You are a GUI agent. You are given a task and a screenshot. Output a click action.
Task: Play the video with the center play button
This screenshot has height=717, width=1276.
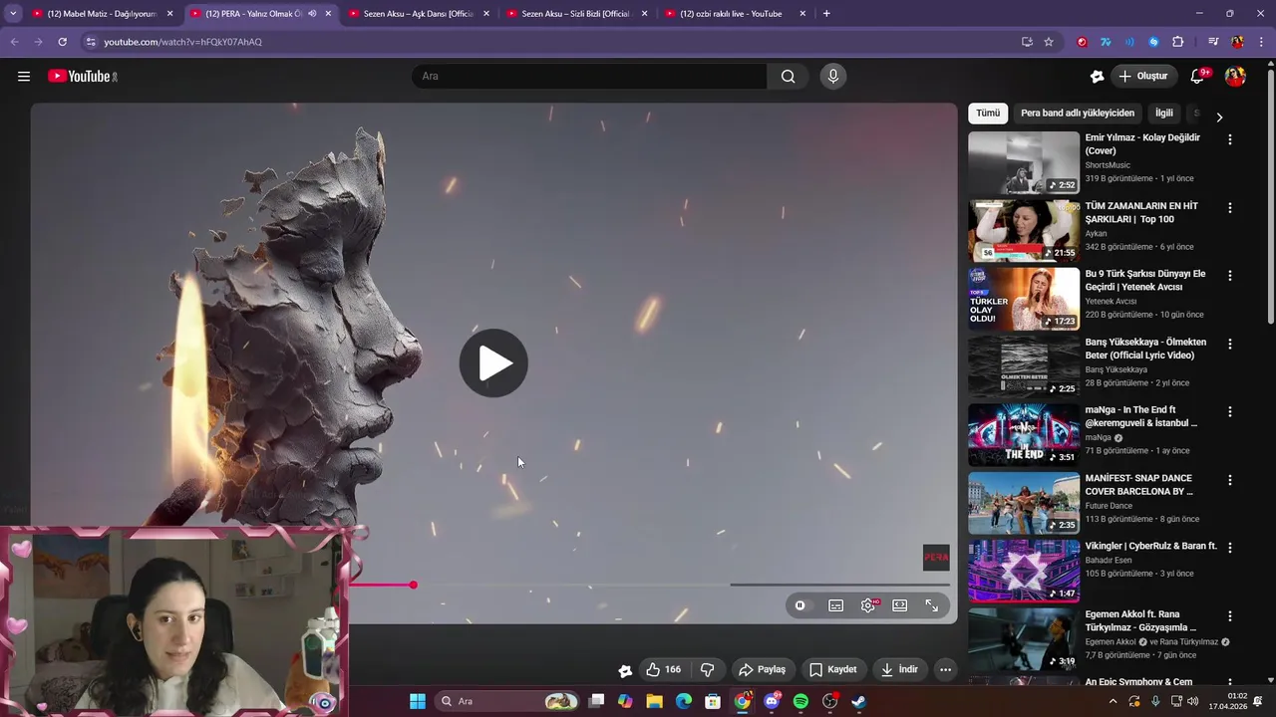pyautogui.click(x=493, y=363)
